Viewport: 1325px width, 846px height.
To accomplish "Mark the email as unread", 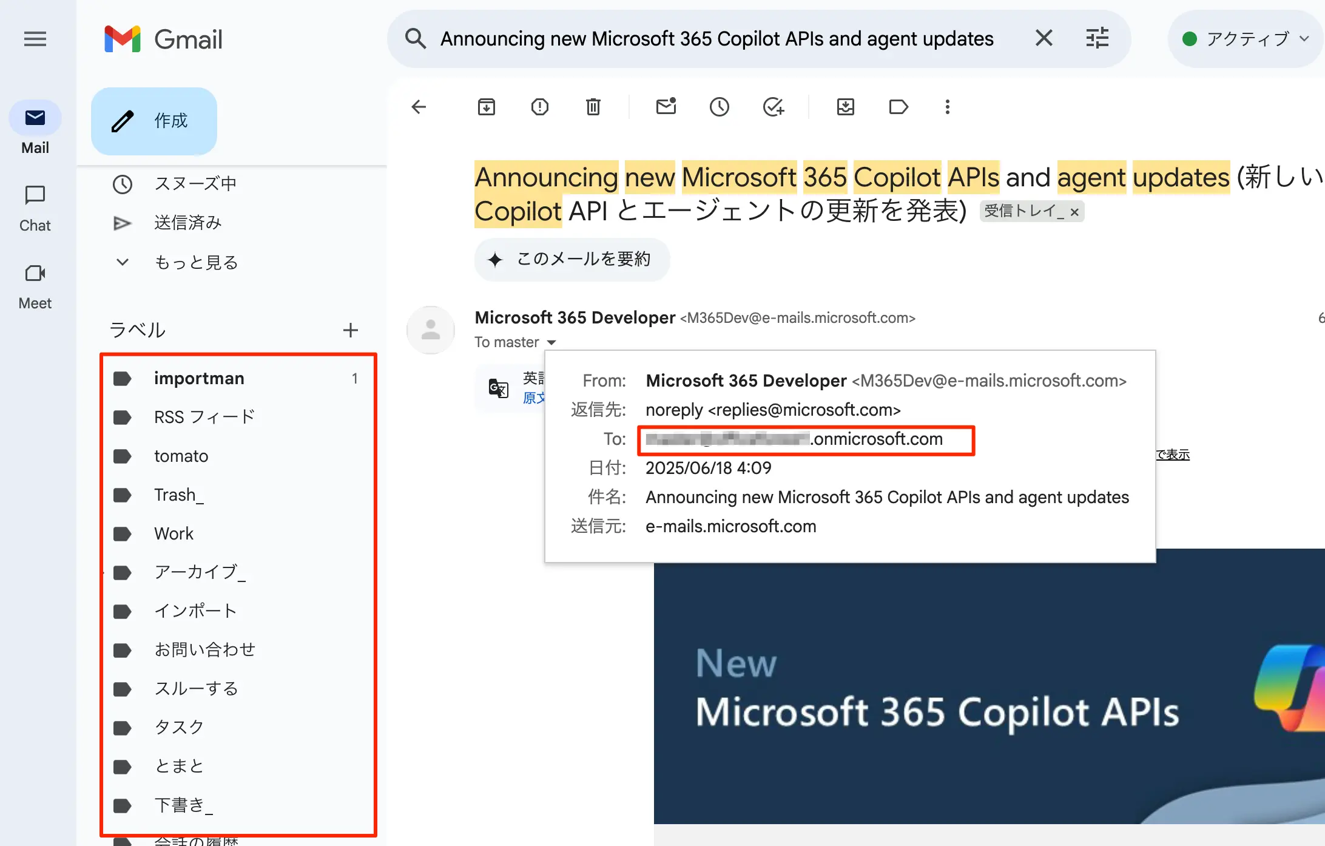I will [x=666, y=107].
